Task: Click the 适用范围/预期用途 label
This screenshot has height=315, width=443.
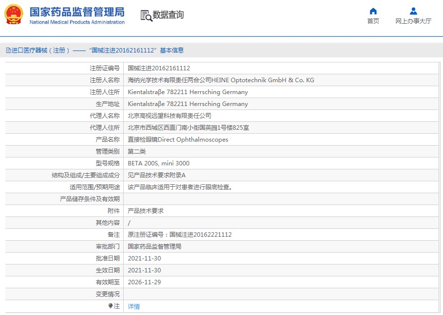Action: 95,187
